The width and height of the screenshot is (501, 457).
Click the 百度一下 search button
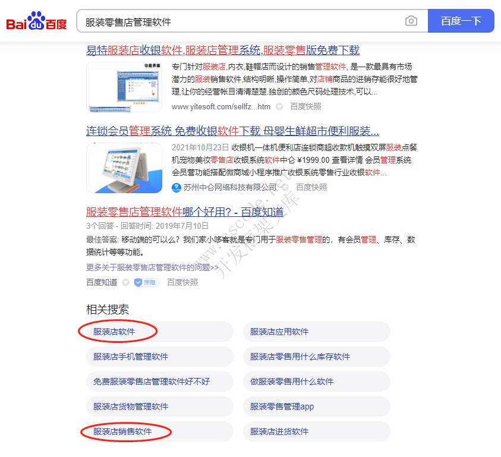[x=461, y=21]
